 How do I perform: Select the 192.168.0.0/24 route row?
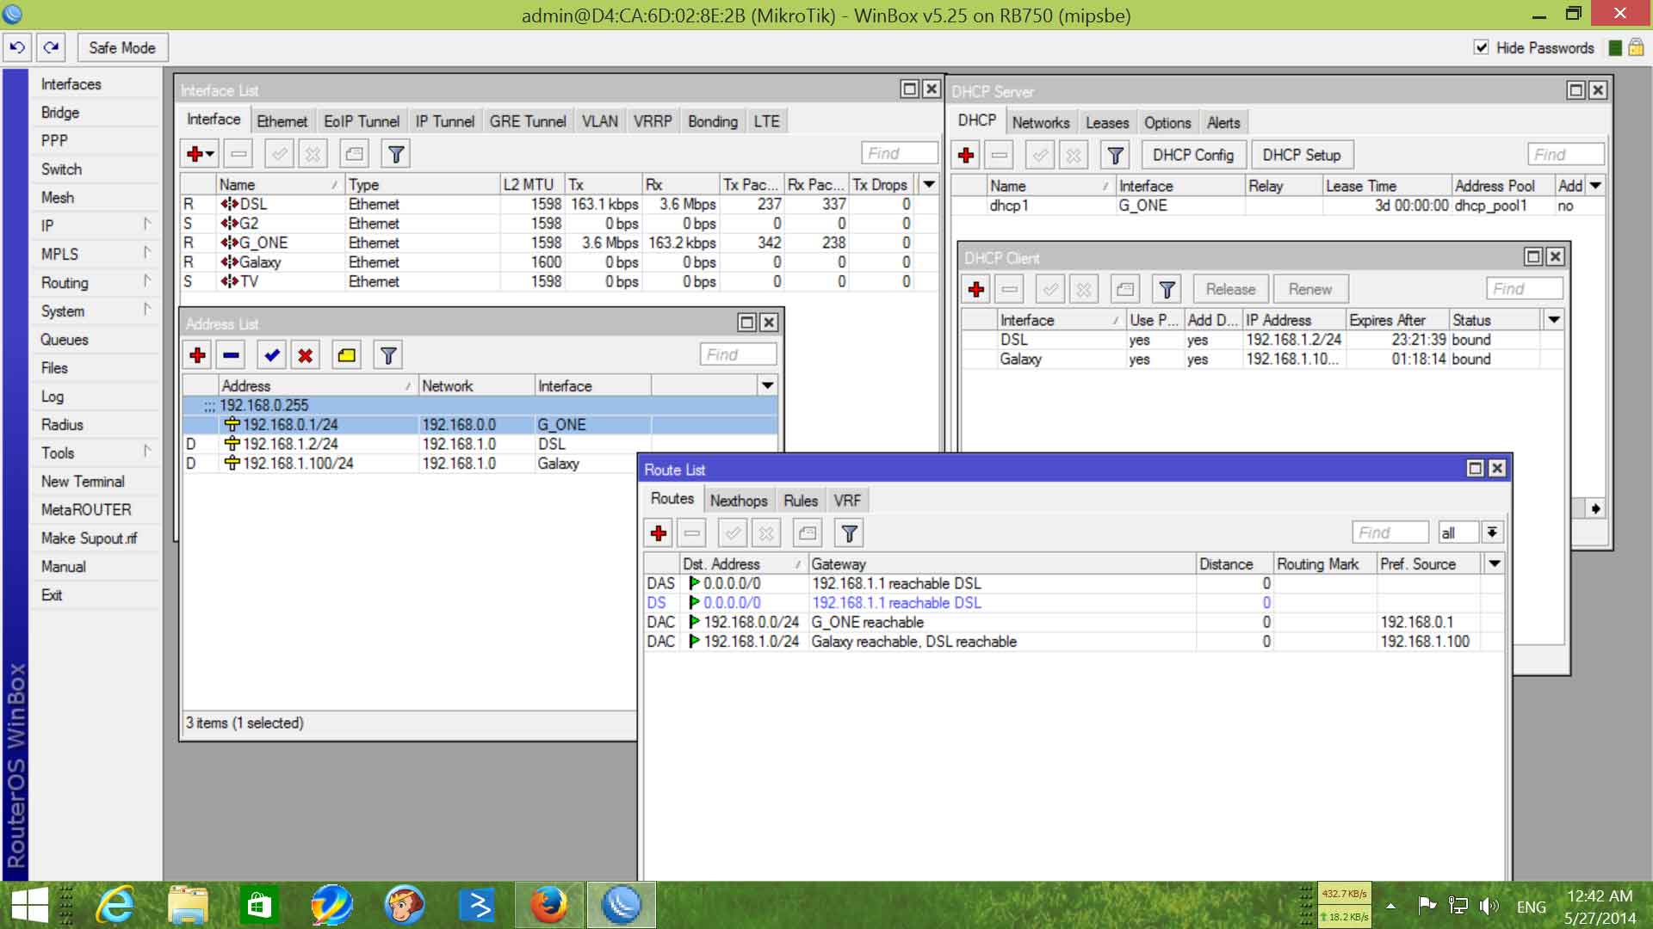[1074, 622]
